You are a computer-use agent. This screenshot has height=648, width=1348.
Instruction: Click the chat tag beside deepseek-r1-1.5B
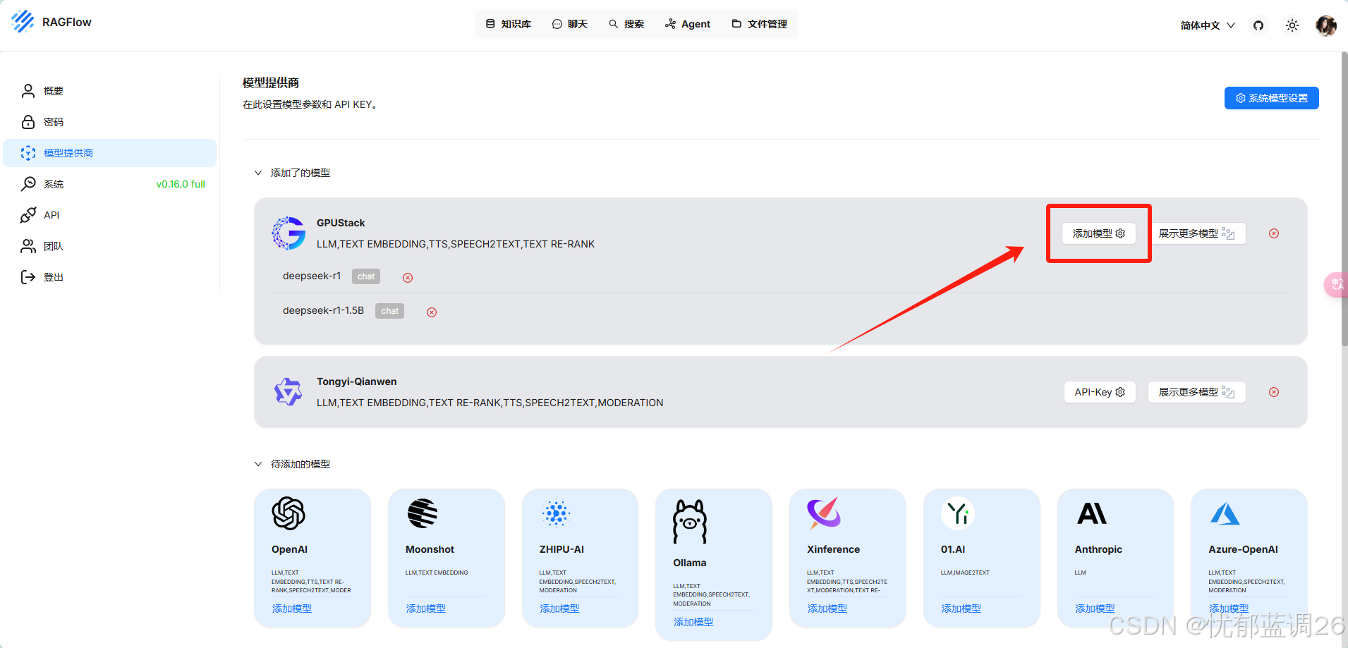(x=389, y=311)
